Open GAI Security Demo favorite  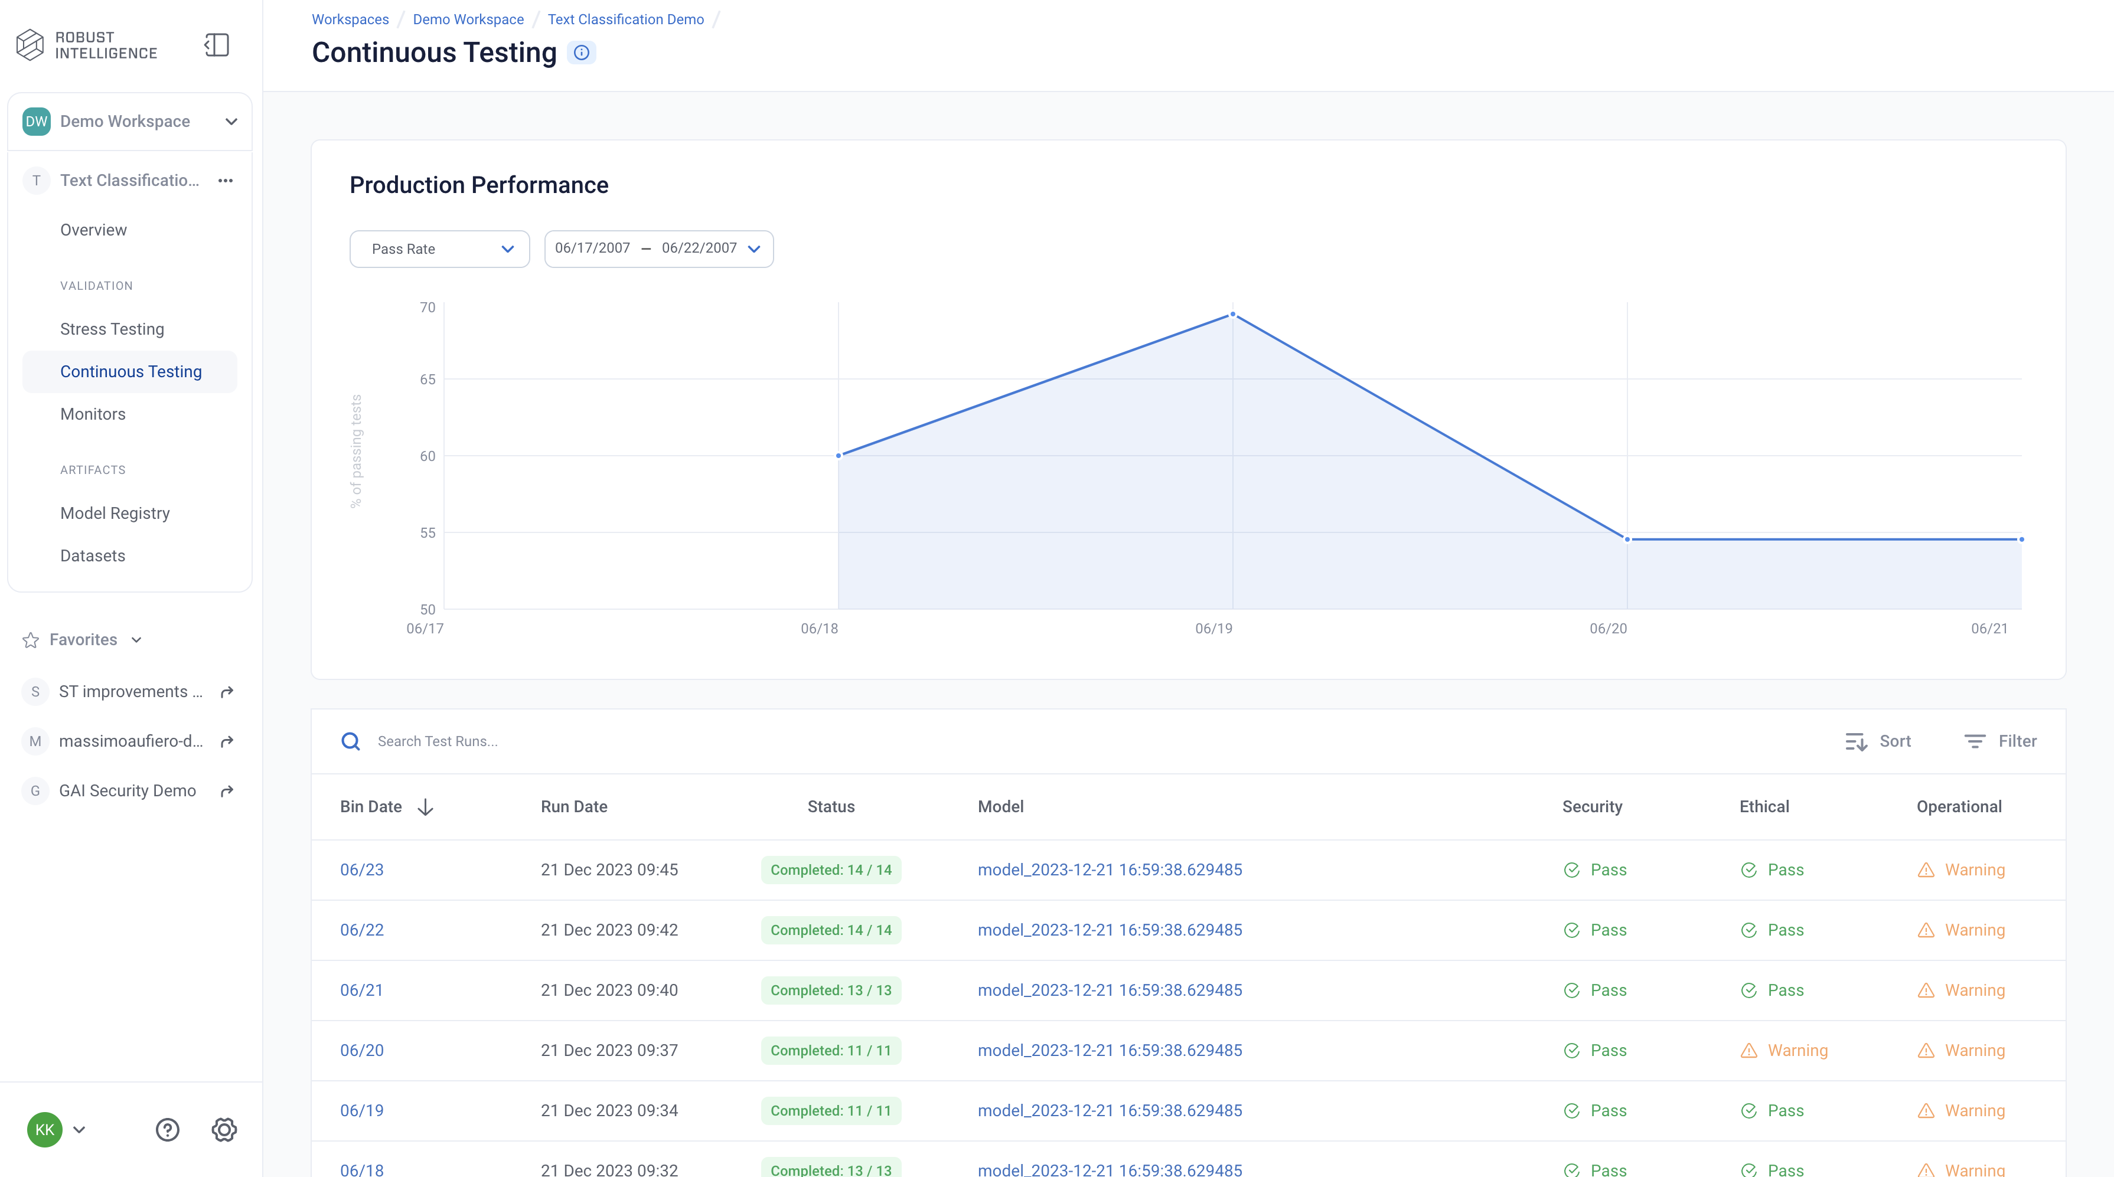coord(127,791)
